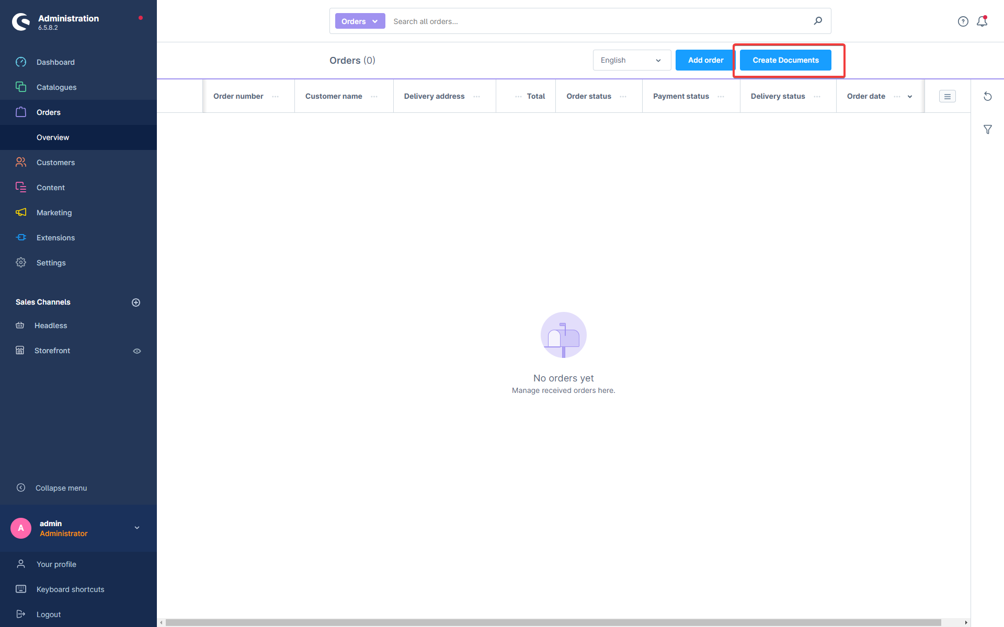Click the Customers icon in sidebar

coord(21,162)
